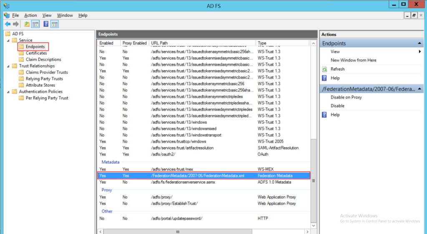
Task: Collapse the Authentication Policies node
Action: 8,92
